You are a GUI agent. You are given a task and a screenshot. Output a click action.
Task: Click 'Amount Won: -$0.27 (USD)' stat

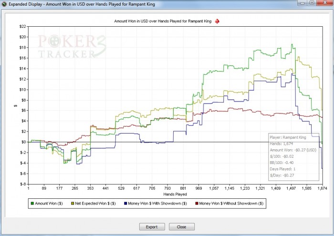[293, 150]
